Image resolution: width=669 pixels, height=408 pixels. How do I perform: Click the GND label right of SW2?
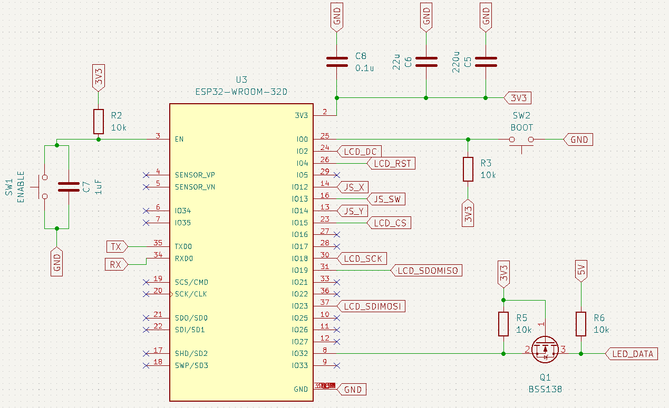[x=578, y=140]
